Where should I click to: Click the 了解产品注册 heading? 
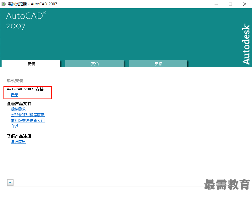click(19, 136)
